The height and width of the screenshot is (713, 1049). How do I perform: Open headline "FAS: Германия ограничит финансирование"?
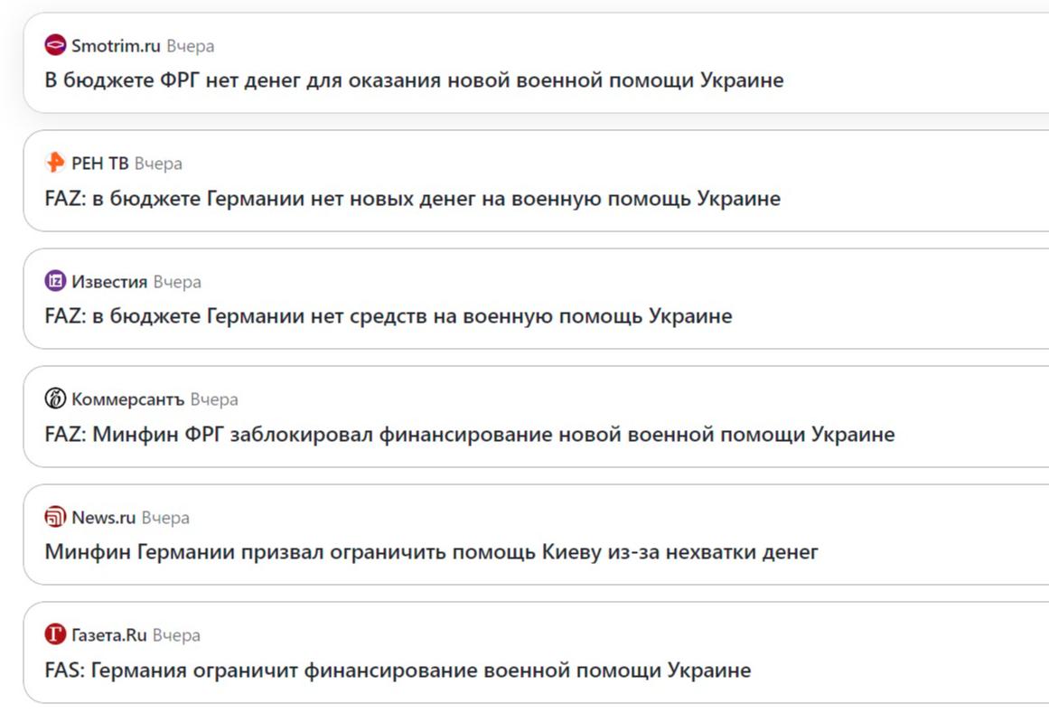tap(398, 671)
